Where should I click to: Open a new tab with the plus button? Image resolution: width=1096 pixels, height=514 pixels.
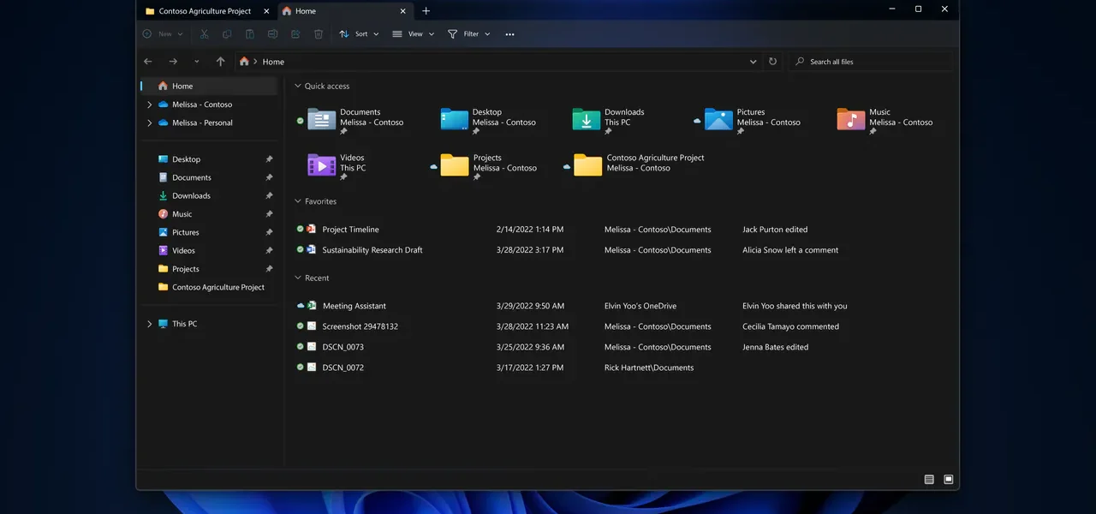pos(426,11)
